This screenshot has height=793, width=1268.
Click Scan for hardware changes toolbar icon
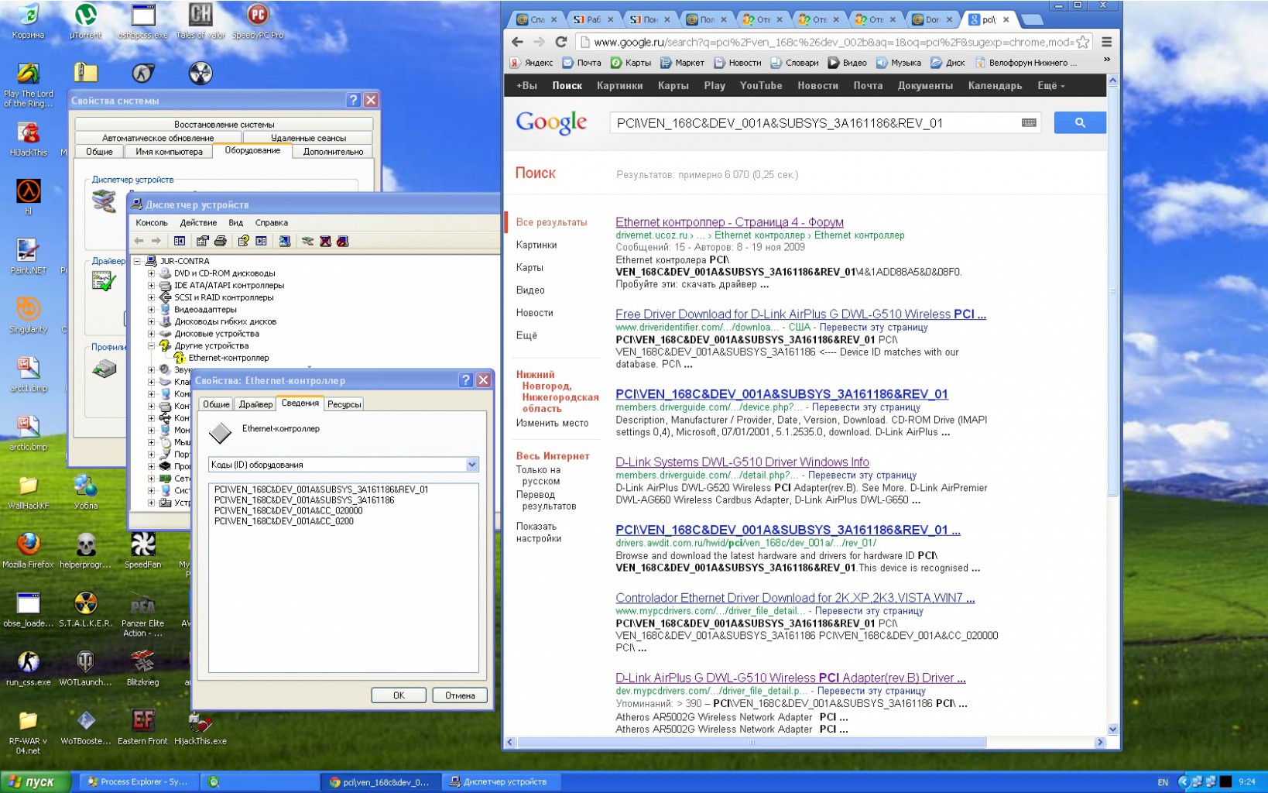[x=285, y=241]
